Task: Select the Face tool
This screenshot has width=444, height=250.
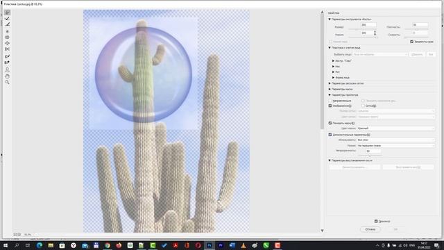Action: 8,69
